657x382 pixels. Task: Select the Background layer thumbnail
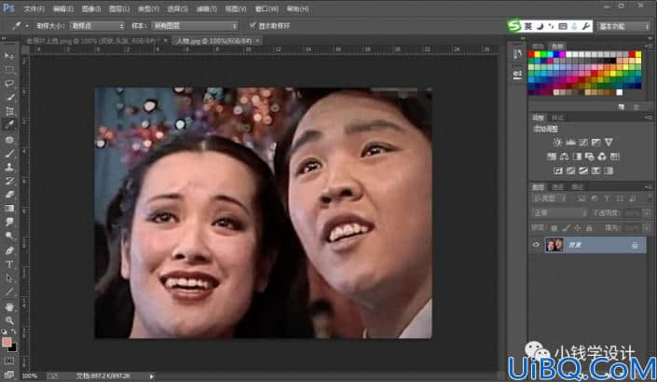point(554,245)
